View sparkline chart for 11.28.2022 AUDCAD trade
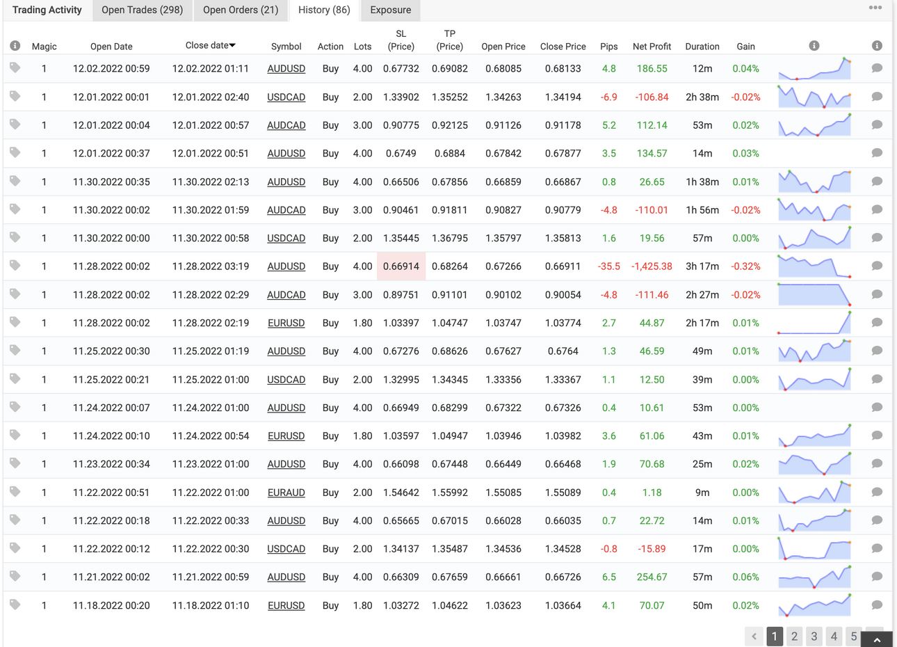The width and height of the screenshot is (897, 647). coord(814,294)
